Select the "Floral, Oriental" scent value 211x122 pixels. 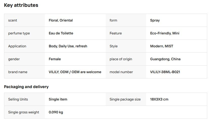[x=61, y=20]
